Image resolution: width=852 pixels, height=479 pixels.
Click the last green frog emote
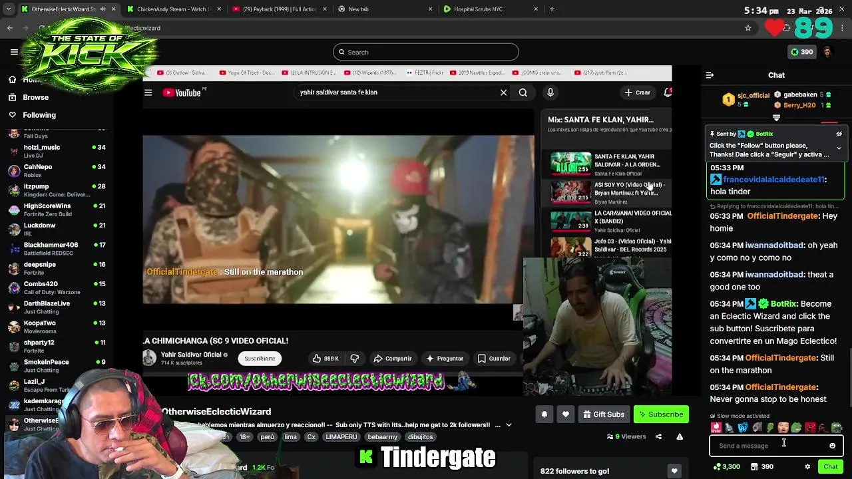click(x=837, y=428)
